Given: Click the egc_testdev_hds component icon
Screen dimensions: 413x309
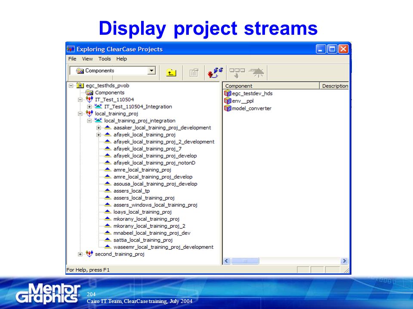Looking at the screenshot, I should point(228,93).
